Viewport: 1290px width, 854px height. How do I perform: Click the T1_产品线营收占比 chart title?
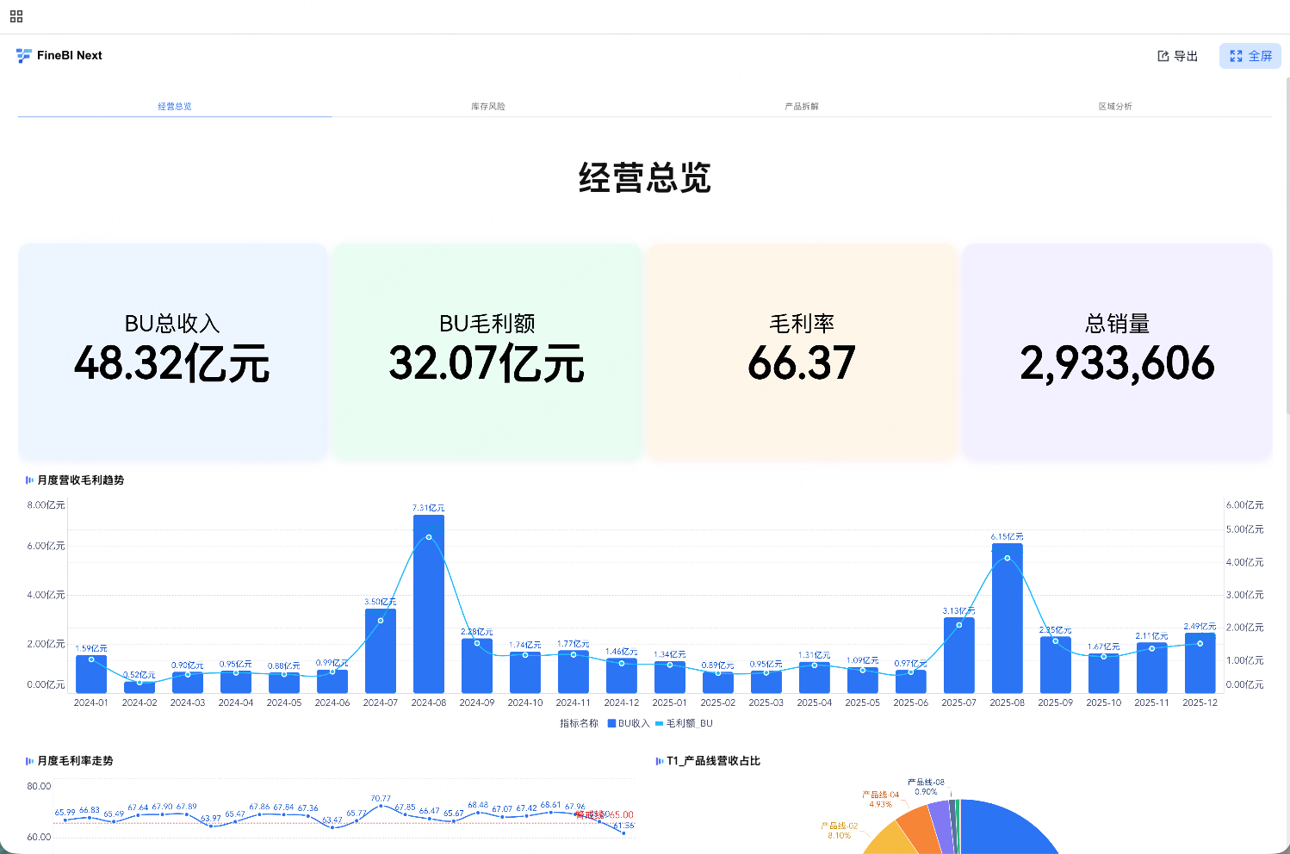[x=713, y=761]
